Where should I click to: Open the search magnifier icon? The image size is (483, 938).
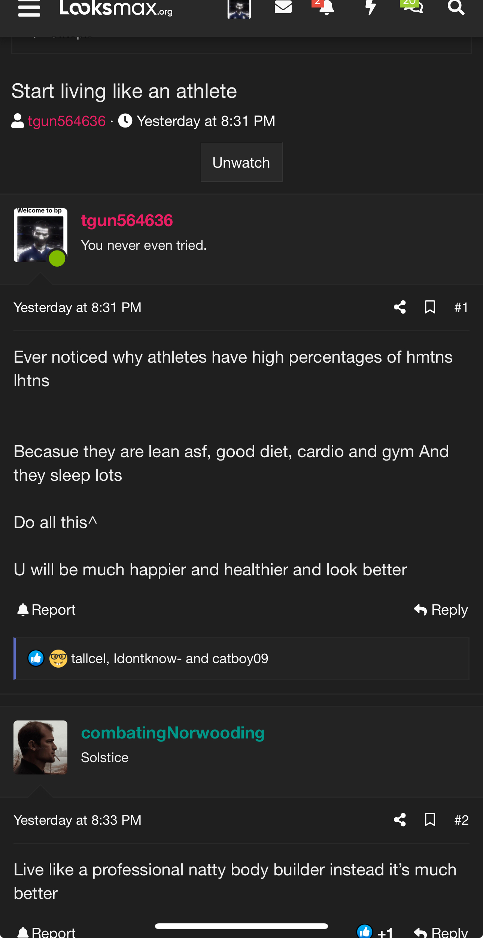coord(456,7)
